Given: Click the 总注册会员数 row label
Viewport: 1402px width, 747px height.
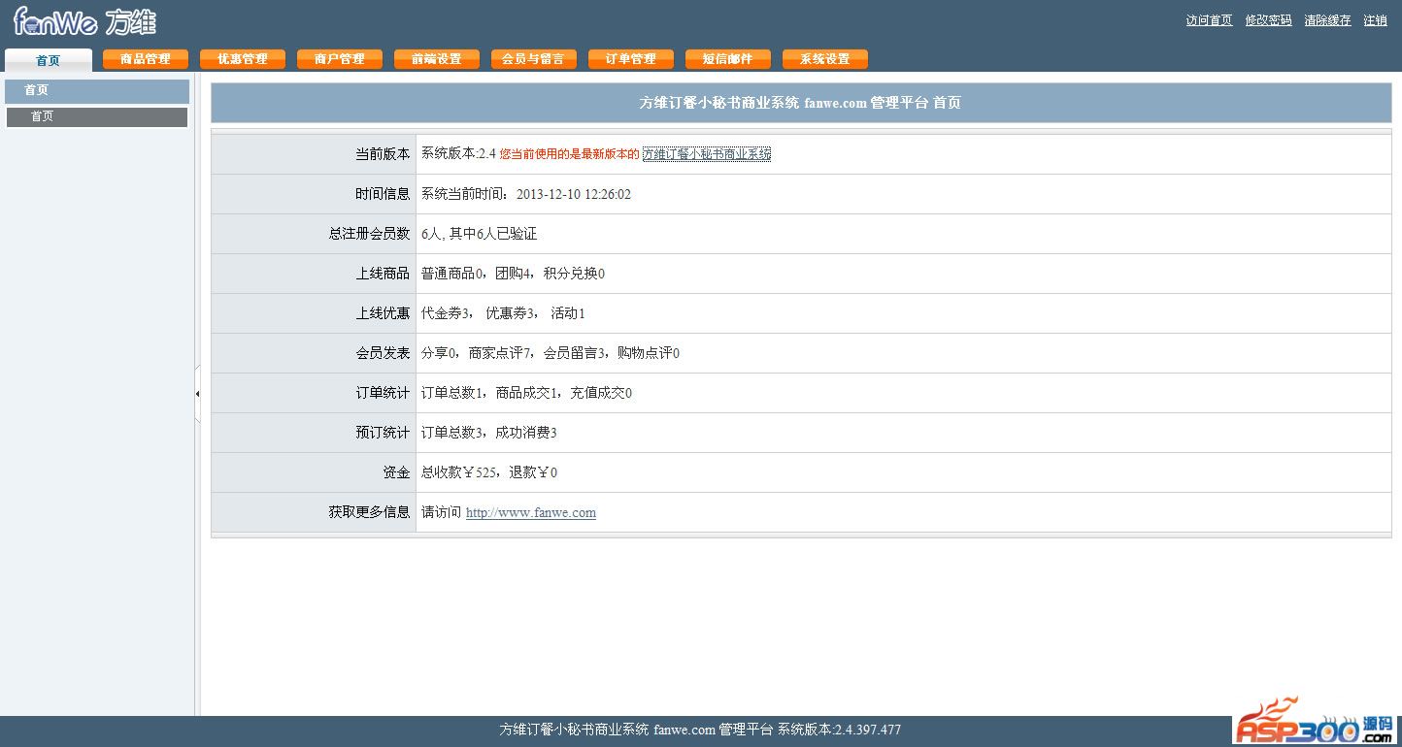Looking at the screenshot, I should (x=369, y=234).
